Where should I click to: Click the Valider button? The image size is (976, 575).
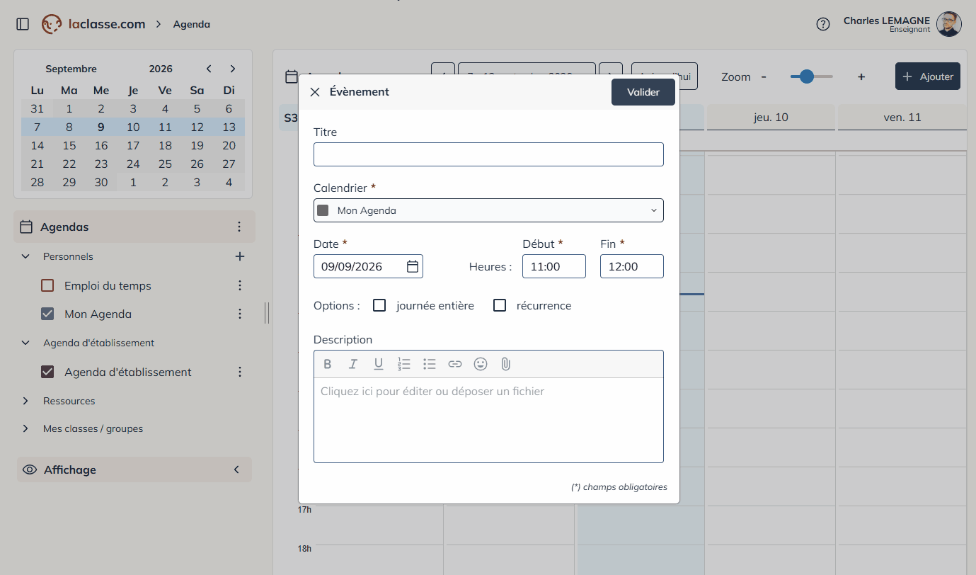[x=643, y=92]
